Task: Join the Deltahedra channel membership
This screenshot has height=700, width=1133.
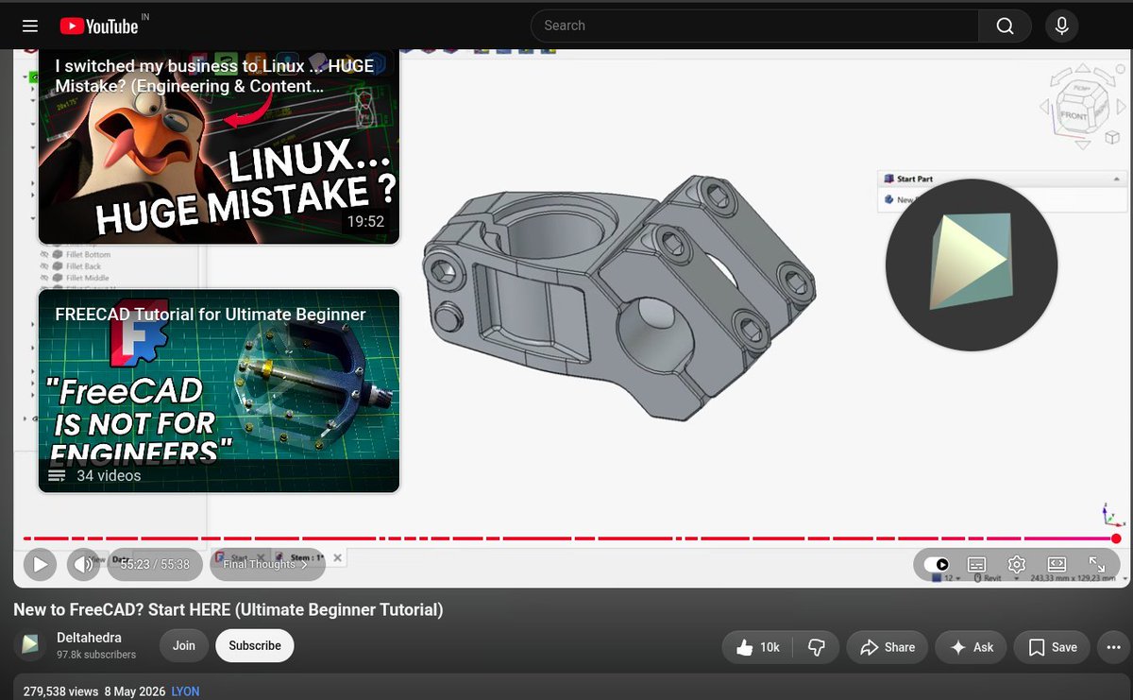Action: (x=184, y=646)
